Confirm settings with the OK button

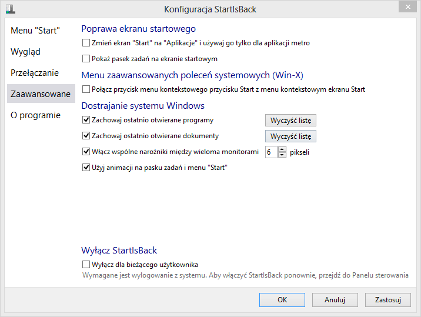point(282,300)
